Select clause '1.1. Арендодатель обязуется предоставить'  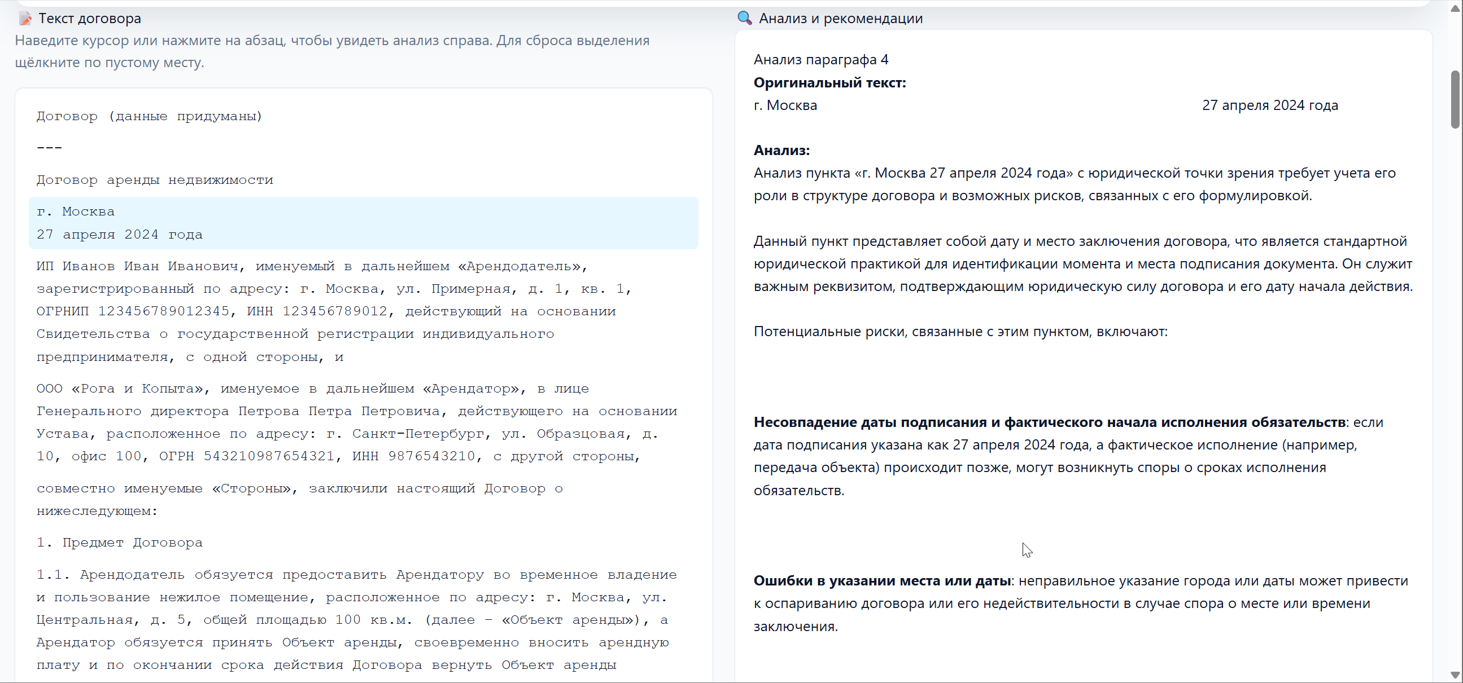[x=364, y=620]
